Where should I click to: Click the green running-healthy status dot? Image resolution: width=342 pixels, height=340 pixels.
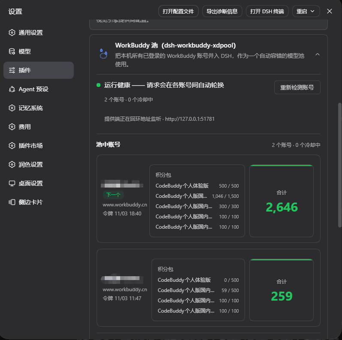pyautogui.click(x=99, y=85)
